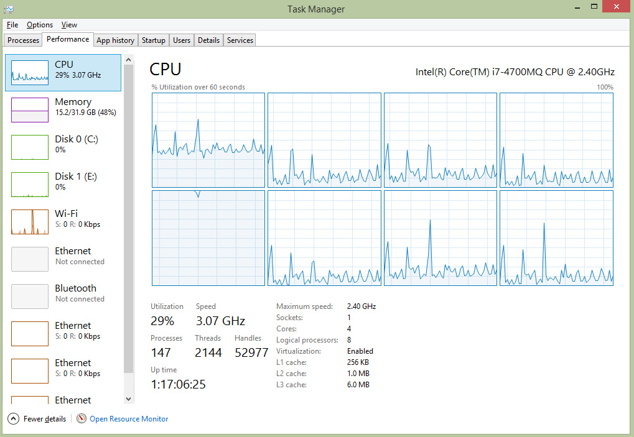The height and width of the screenshot is (437, 634).
Task: Click the % Utilization over 60 seconds label
Action: (x=198, y=87)
